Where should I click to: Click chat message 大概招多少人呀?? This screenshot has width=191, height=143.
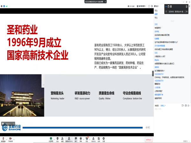click(x=160, y=57)
